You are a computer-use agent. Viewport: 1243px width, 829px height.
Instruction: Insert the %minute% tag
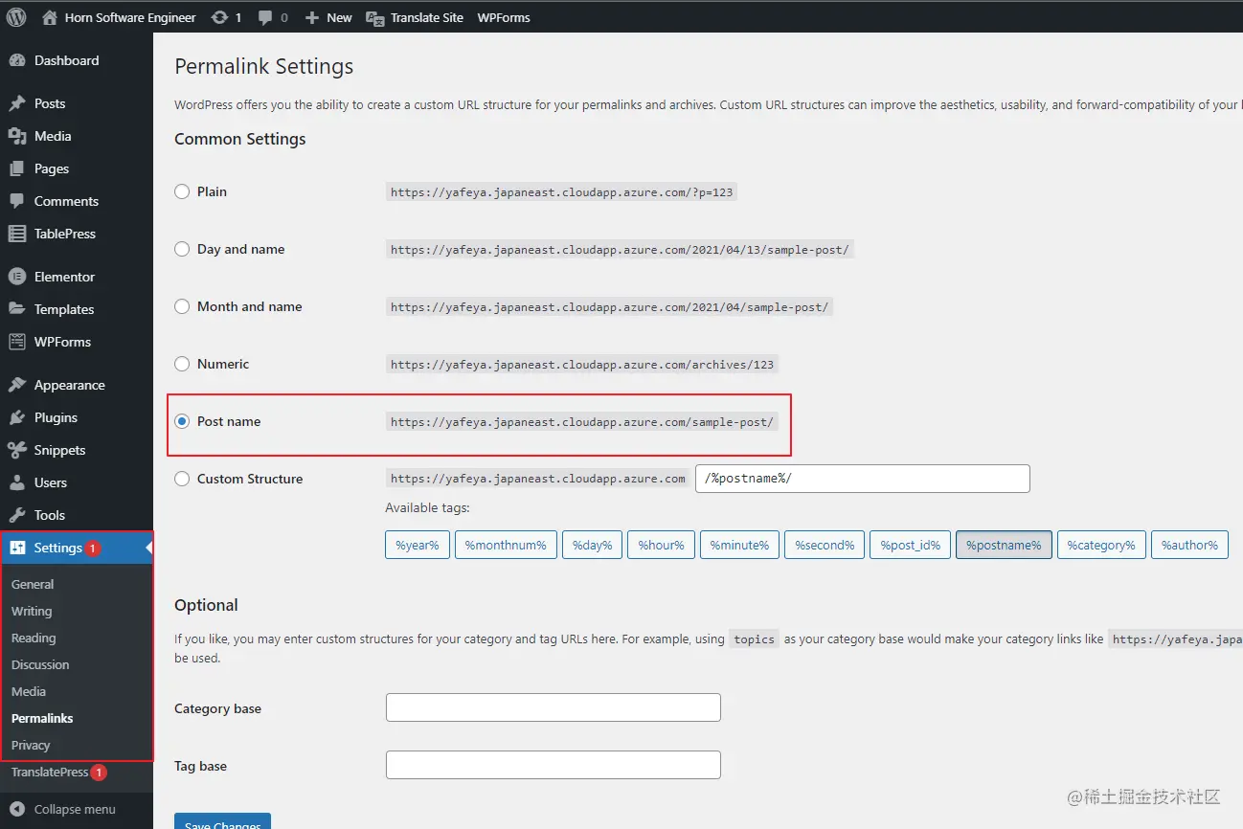pyautogui.click(x=739, y=545)
